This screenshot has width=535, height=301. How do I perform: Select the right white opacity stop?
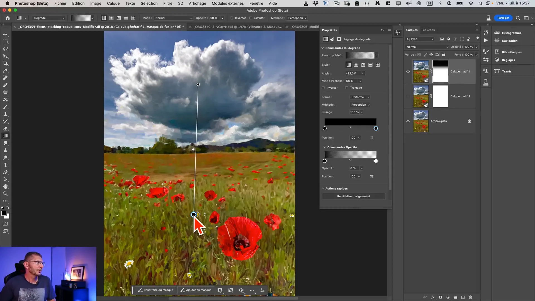point(376,161)
